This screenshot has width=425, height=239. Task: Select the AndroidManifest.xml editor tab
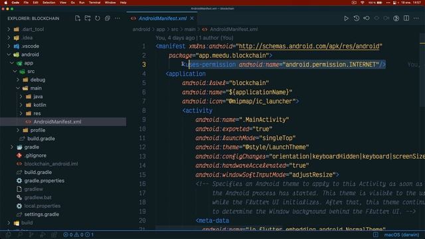(x=162, y=19)
